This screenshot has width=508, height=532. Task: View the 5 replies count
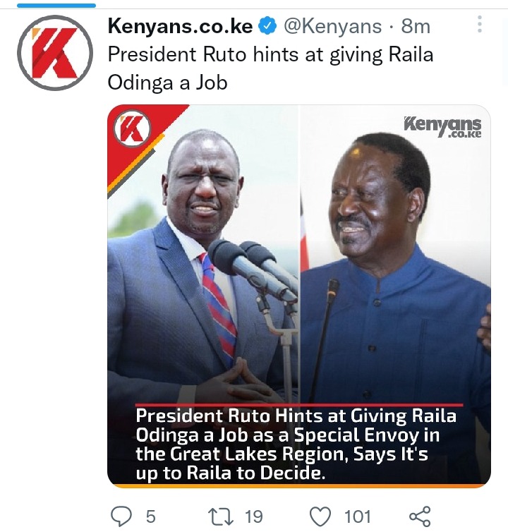point(151,516)
